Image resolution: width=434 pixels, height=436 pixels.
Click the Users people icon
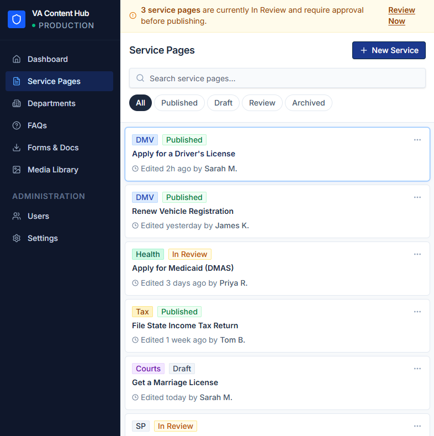[17, 216]
